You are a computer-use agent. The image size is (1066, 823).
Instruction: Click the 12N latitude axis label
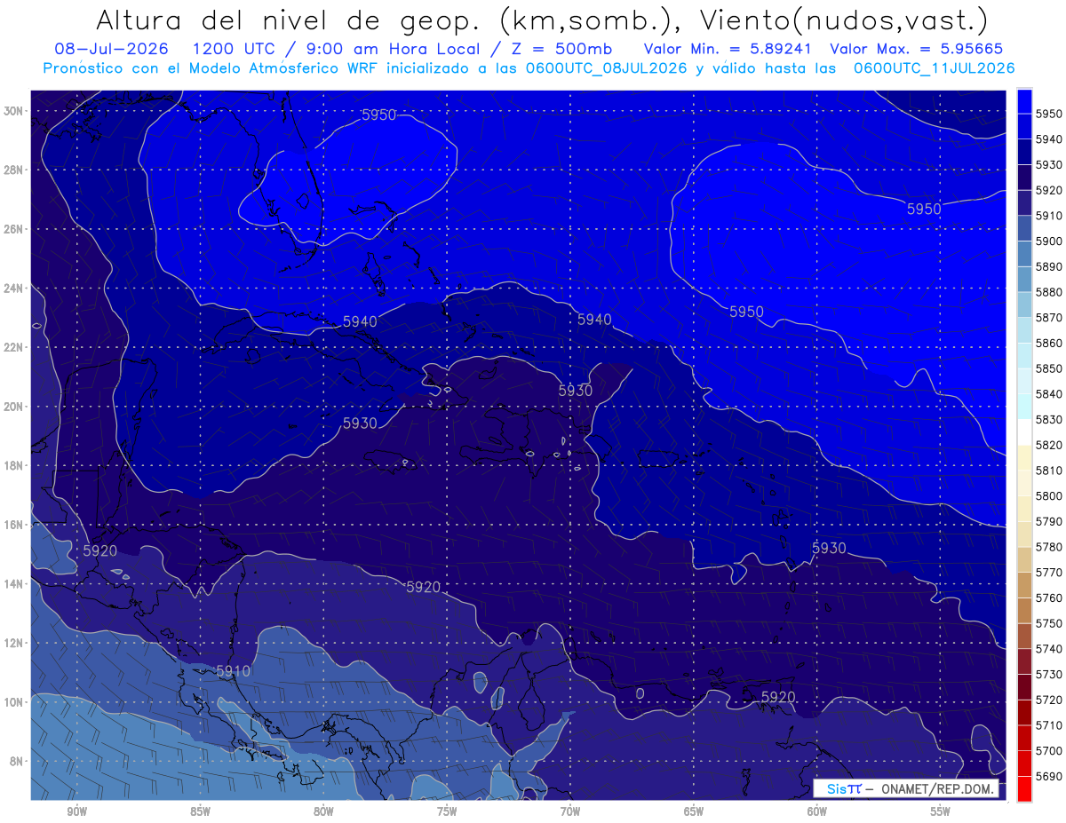click(12, 643)
